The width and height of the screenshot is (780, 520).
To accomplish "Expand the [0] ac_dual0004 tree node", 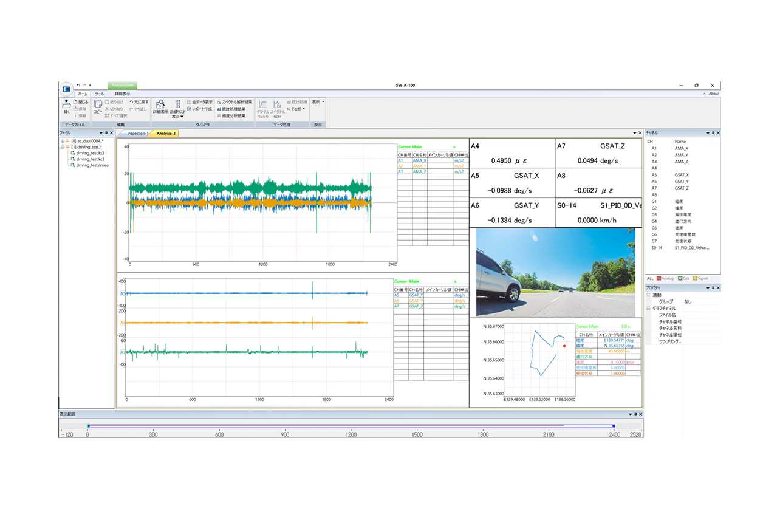I will tap(63, 141).
